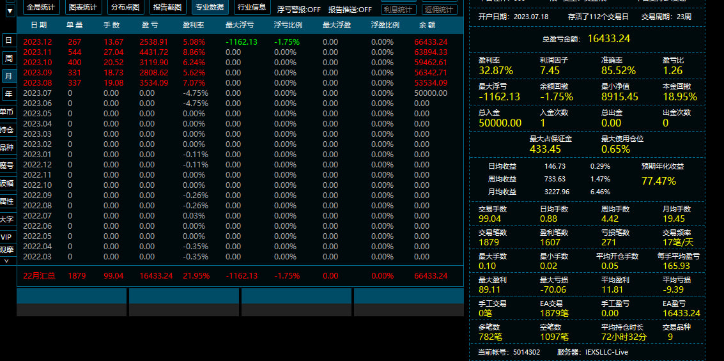This screenshot has width=724, height=361.
Task: Toggle the 报告推送 OFF switch
Action: (x=350, y=10)
